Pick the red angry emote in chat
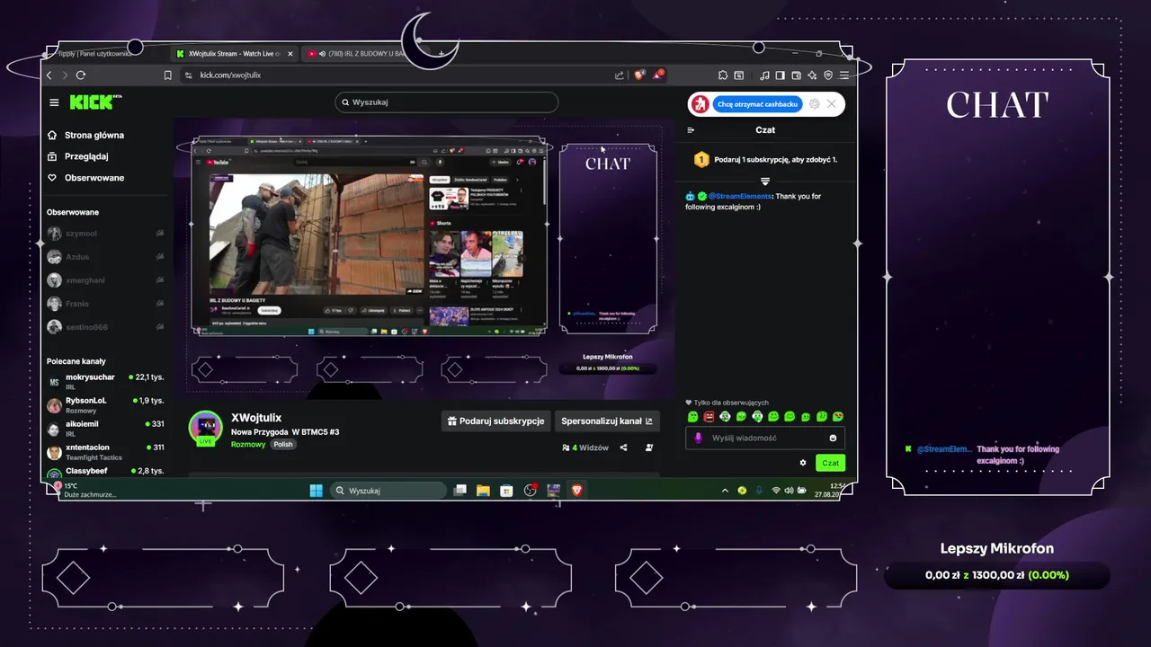 709,417
